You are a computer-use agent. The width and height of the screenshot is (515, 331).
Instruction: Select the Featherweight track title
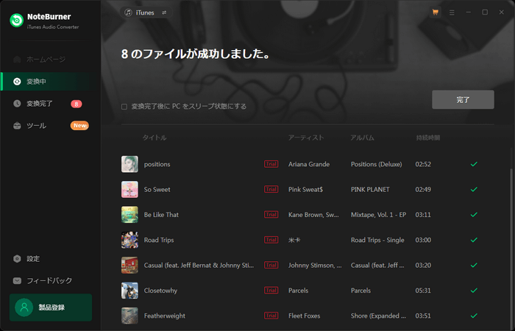165,316
